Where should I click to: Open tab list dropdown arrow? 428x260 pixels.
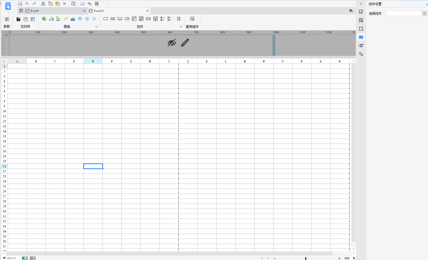pos(351,11)
